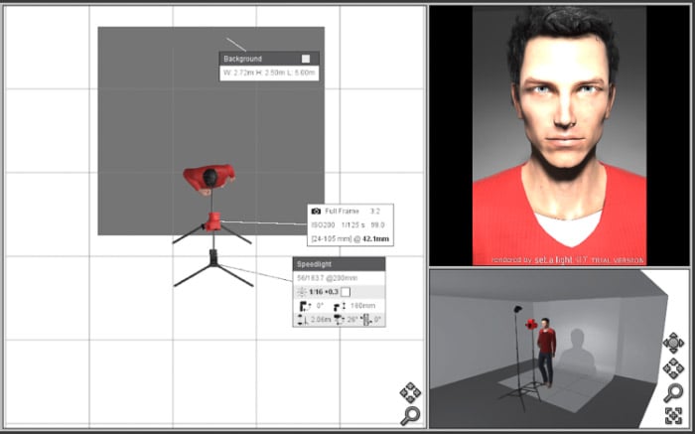
Task: Click the head rotation icon beside 0° in Speedlight panel
Action: (305, 306)
